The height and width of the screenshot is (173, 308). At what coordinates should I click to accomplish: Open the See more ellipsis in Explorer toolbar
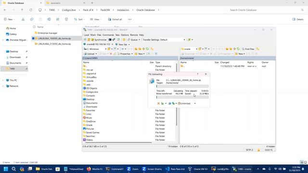coord(129,19)
